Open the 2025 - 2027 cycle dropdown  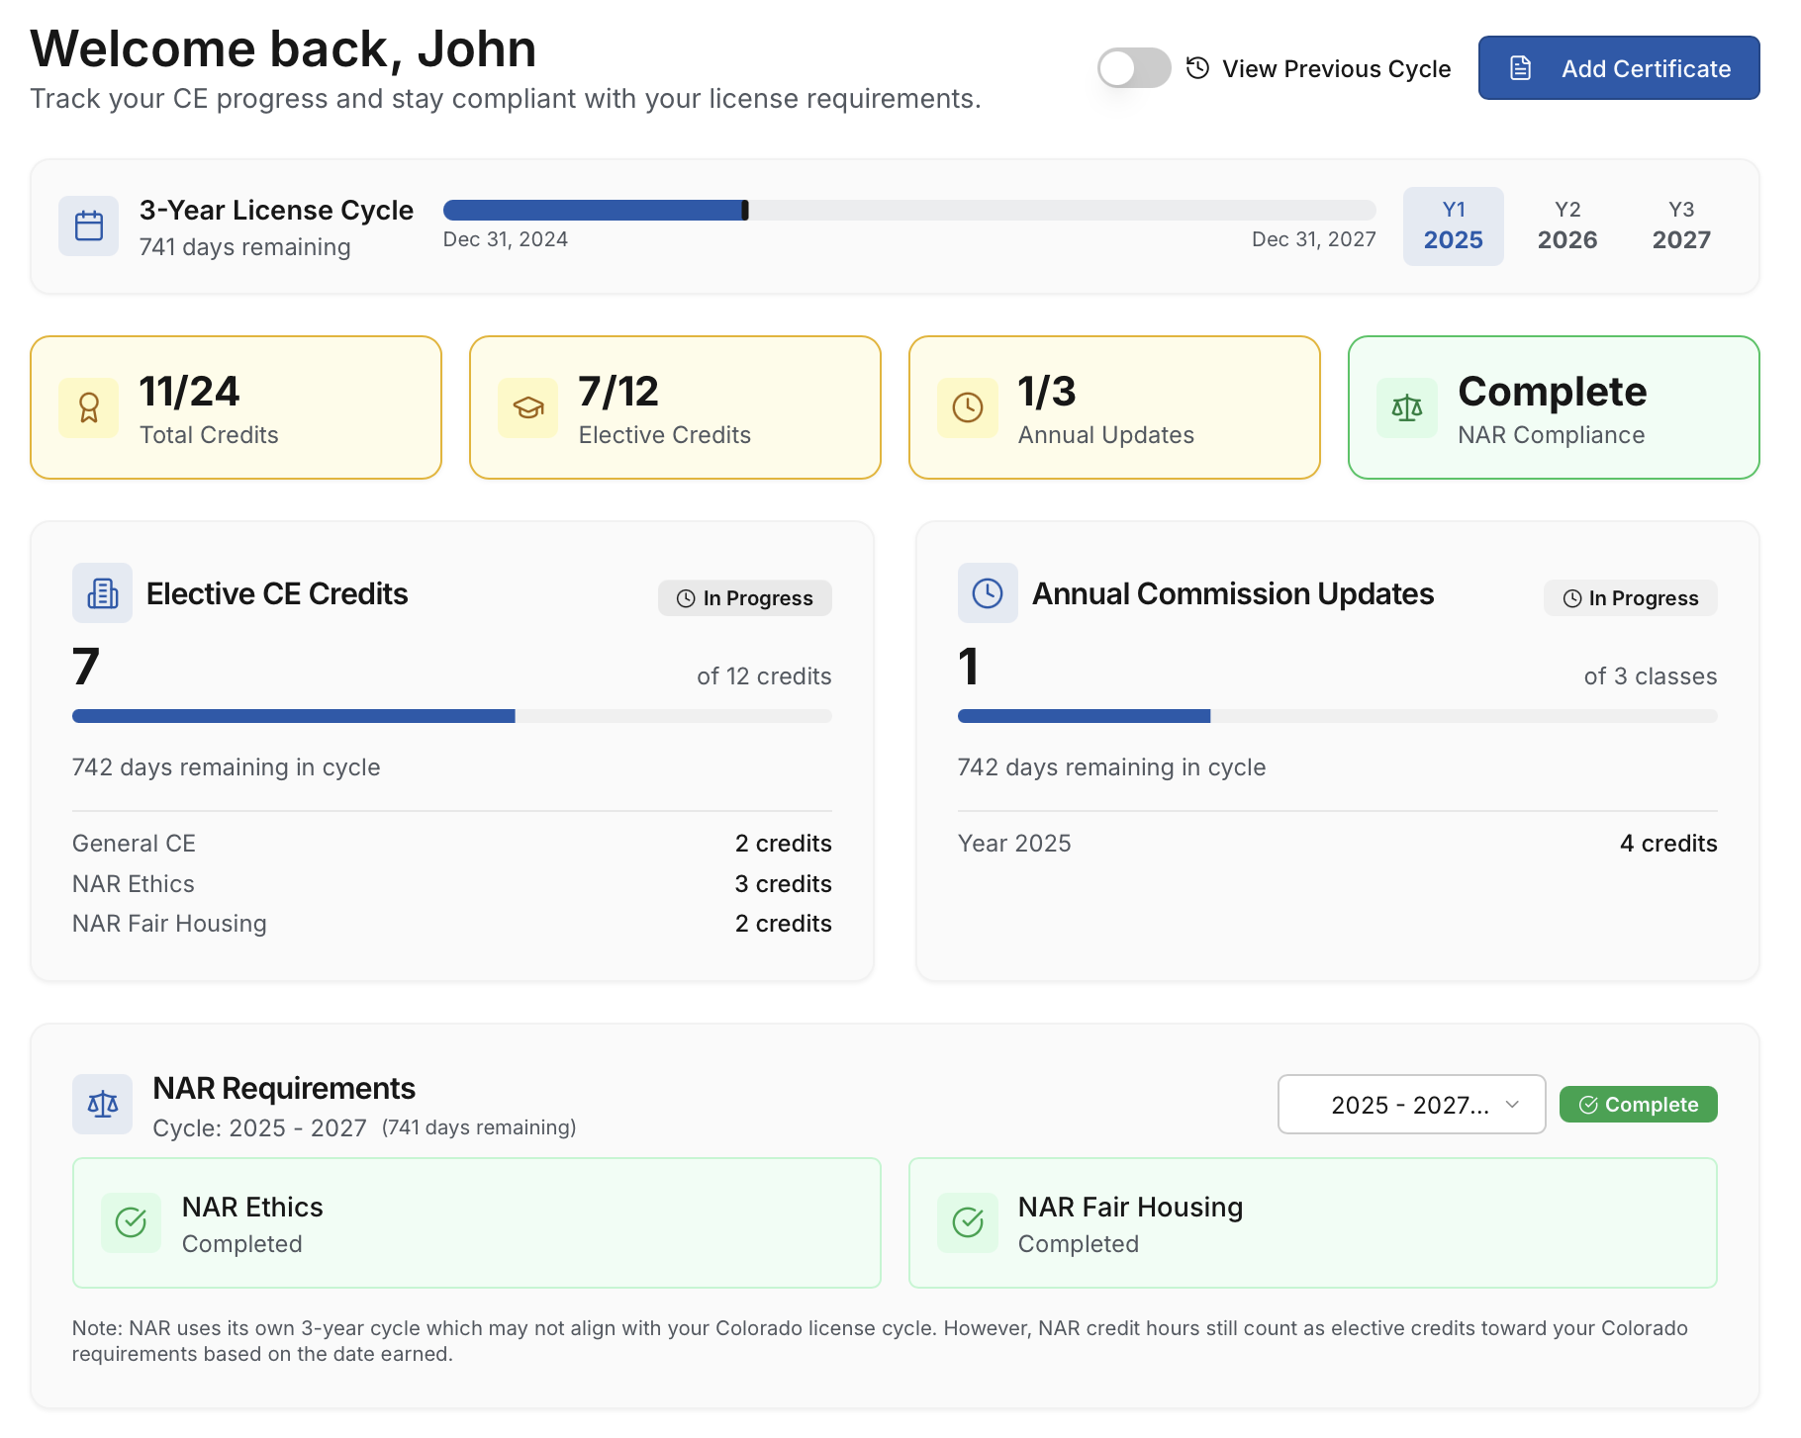coord(1411,1105)
